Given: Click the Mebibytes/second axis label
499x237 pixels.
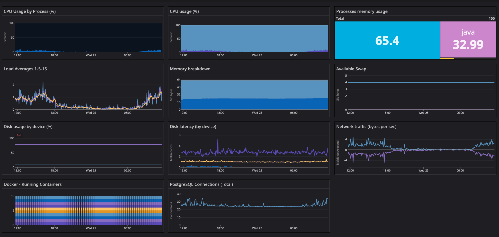Looking at the screenshot, I should [338, 152].
